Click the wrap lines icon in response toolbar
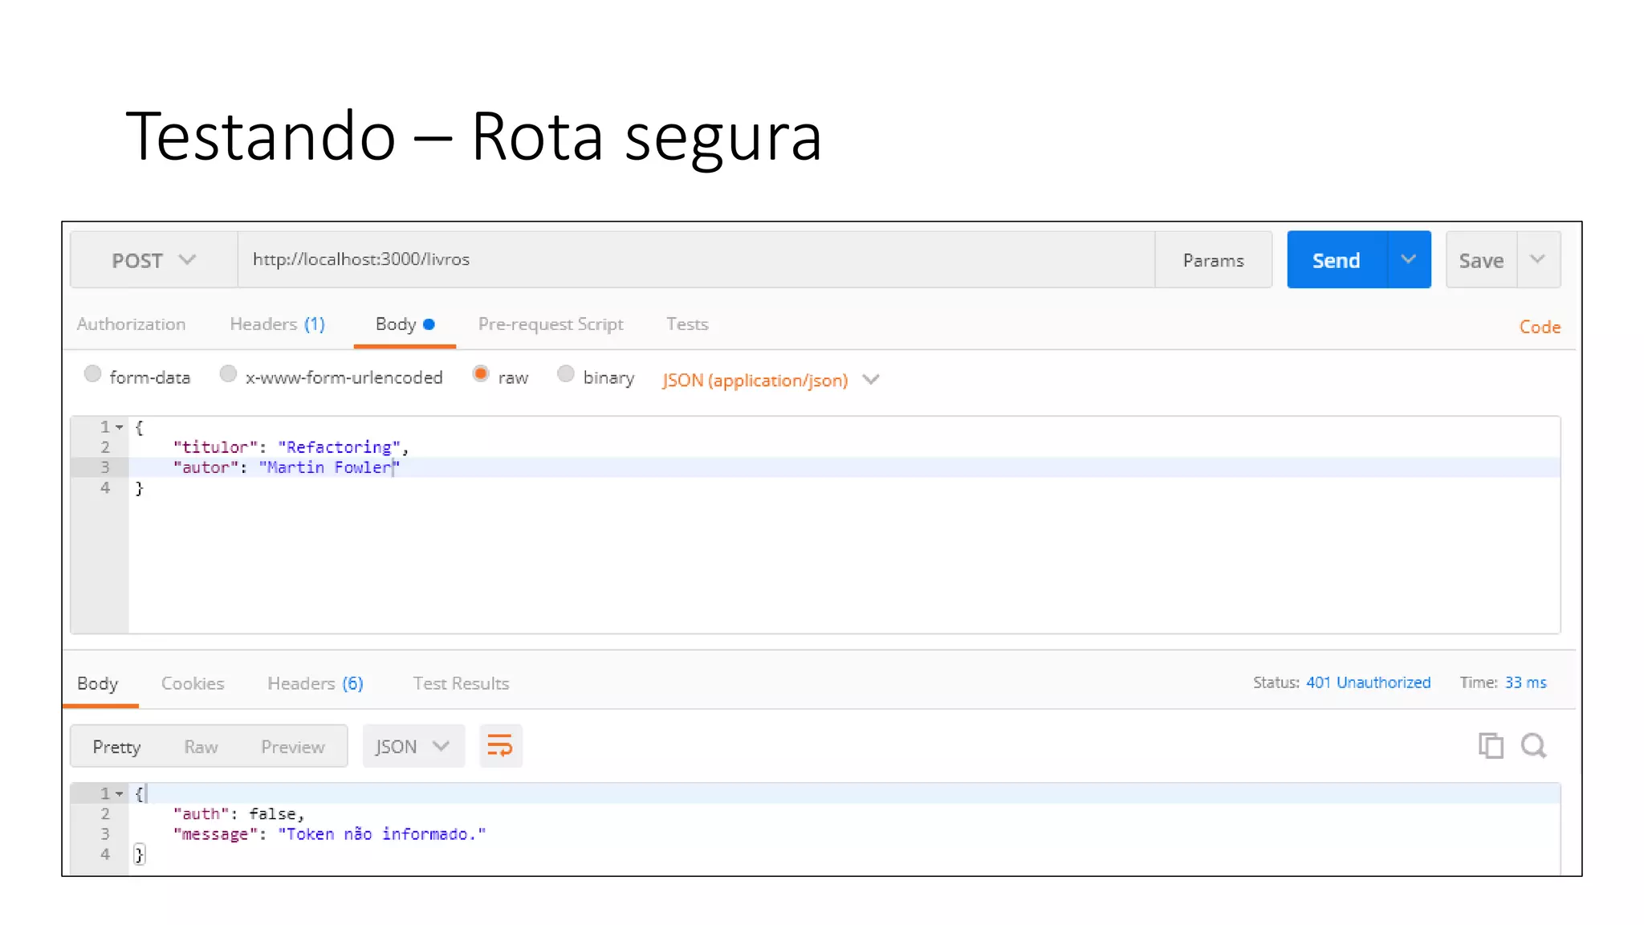 [501, 746]
